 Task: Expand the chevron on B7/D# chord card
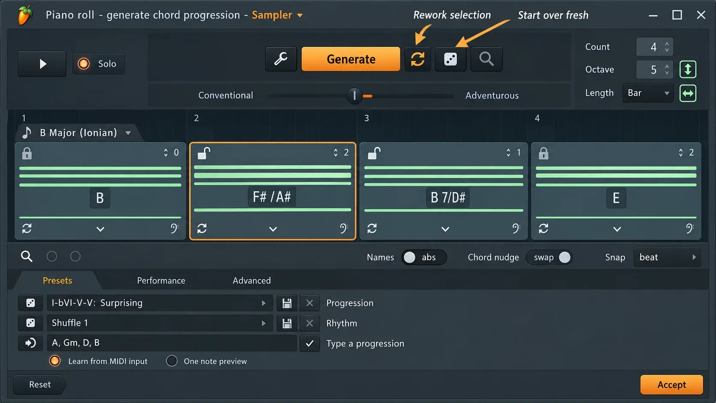[445, 229]
